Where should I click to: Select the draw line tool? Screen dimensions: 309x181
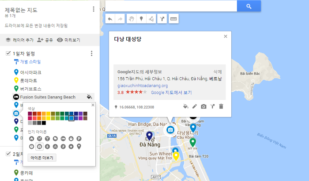pos(151,19)
